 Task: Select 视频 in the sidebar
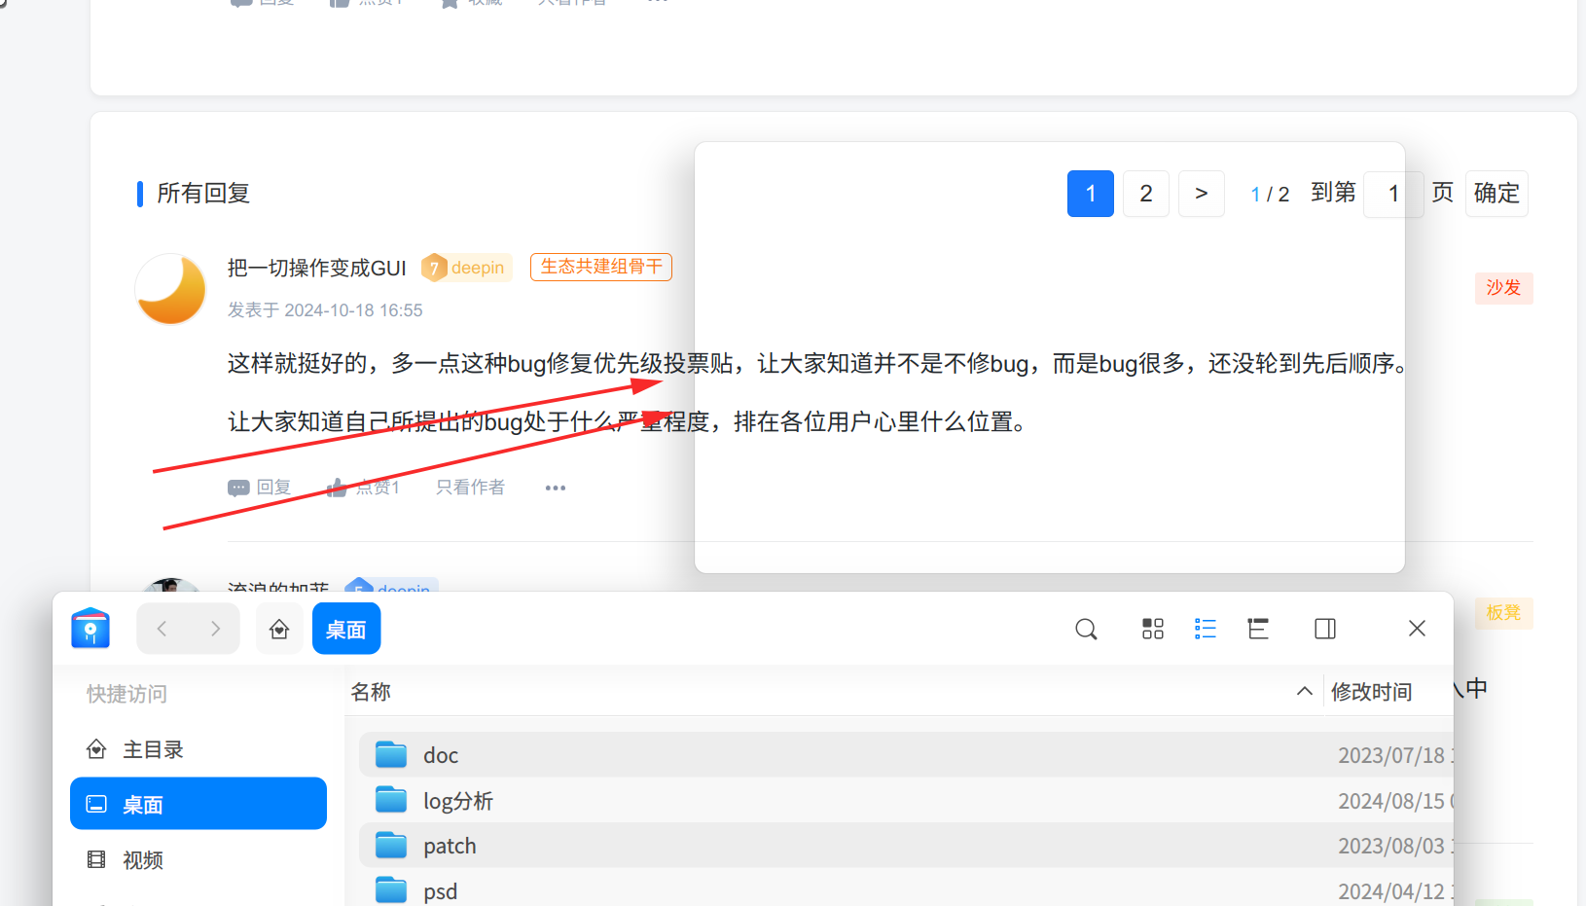pos(198,859)
